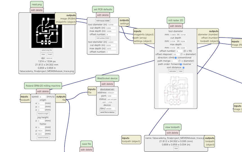
Task: Click edit under save file title
Action: (83, 150)
